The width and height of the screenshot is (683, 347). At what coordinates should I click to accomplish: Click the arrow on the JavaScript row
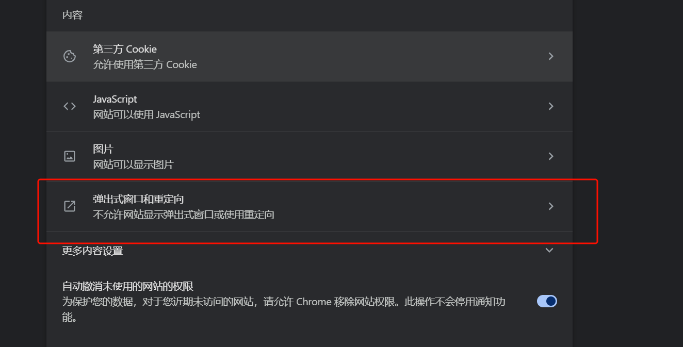551,106
